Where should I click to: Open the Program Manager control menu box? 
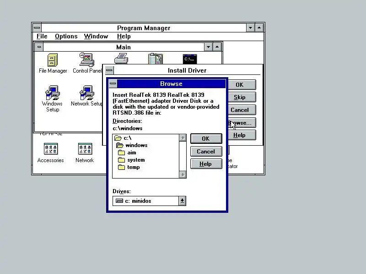(37, 28)
